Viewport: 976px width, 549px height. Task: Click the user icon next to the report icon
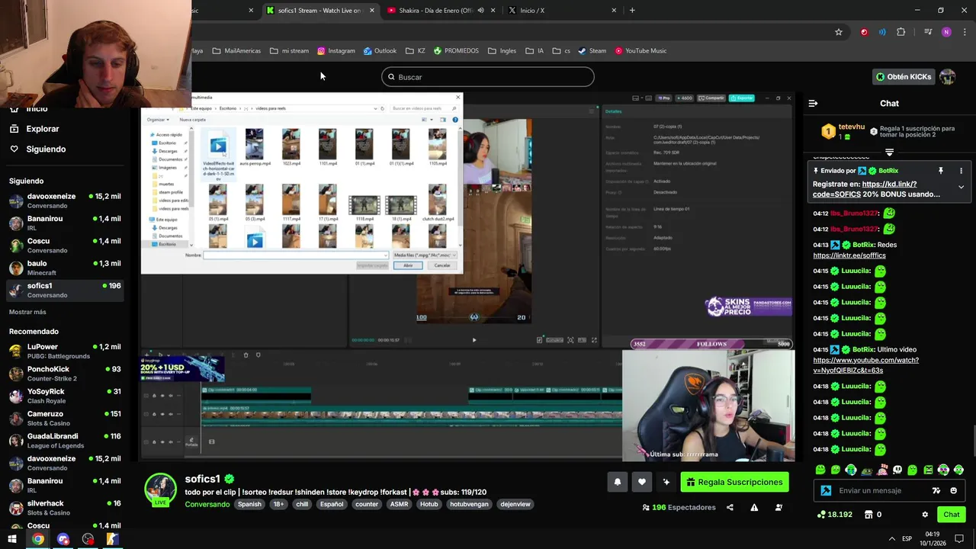779,507
